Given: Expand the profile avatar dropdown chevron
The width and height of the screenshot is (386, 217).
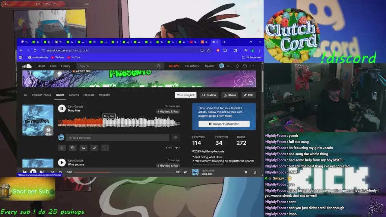Looking at the screenshot, I should click(228, 66).
